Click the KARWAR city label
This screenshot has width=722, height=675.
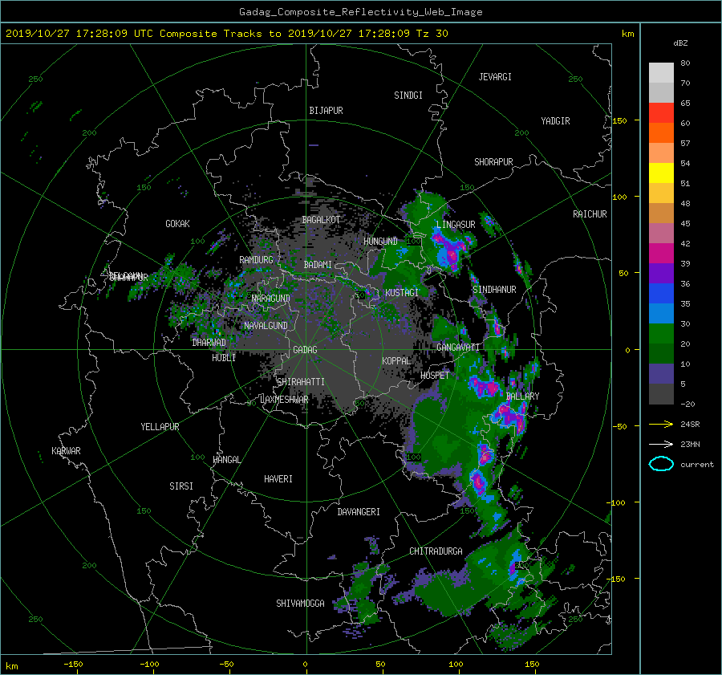click(66, 451)
